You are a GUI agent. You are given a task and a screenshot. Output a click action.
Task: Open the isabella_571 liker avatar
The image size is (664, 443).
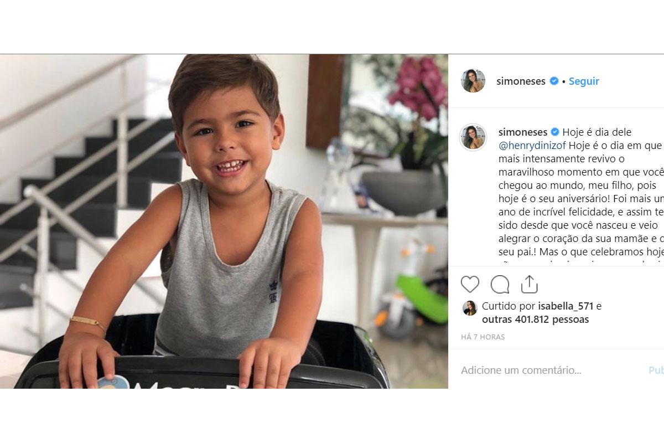[x=470, y=308]
